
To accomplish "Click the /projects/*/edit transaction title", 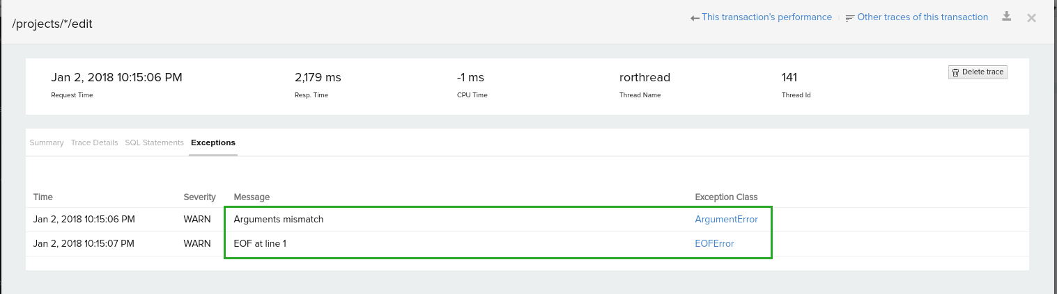I will [52, 24].
